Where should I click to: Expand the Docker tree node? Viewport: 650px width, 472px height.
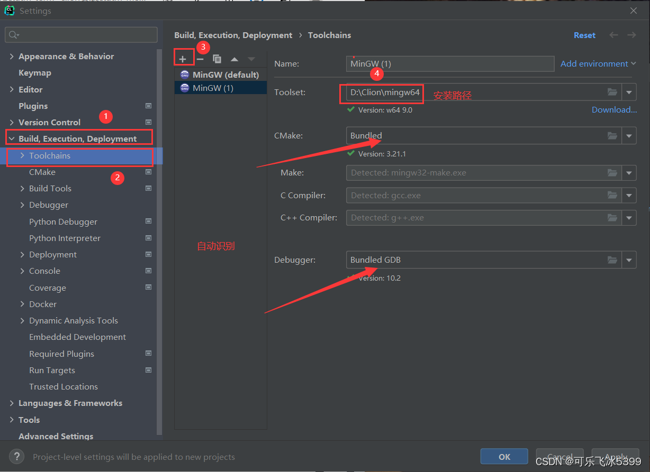(22, 304)
